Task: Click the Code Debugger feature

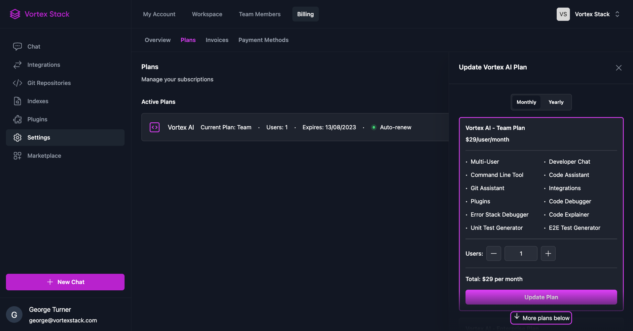Action: [570, 201]
